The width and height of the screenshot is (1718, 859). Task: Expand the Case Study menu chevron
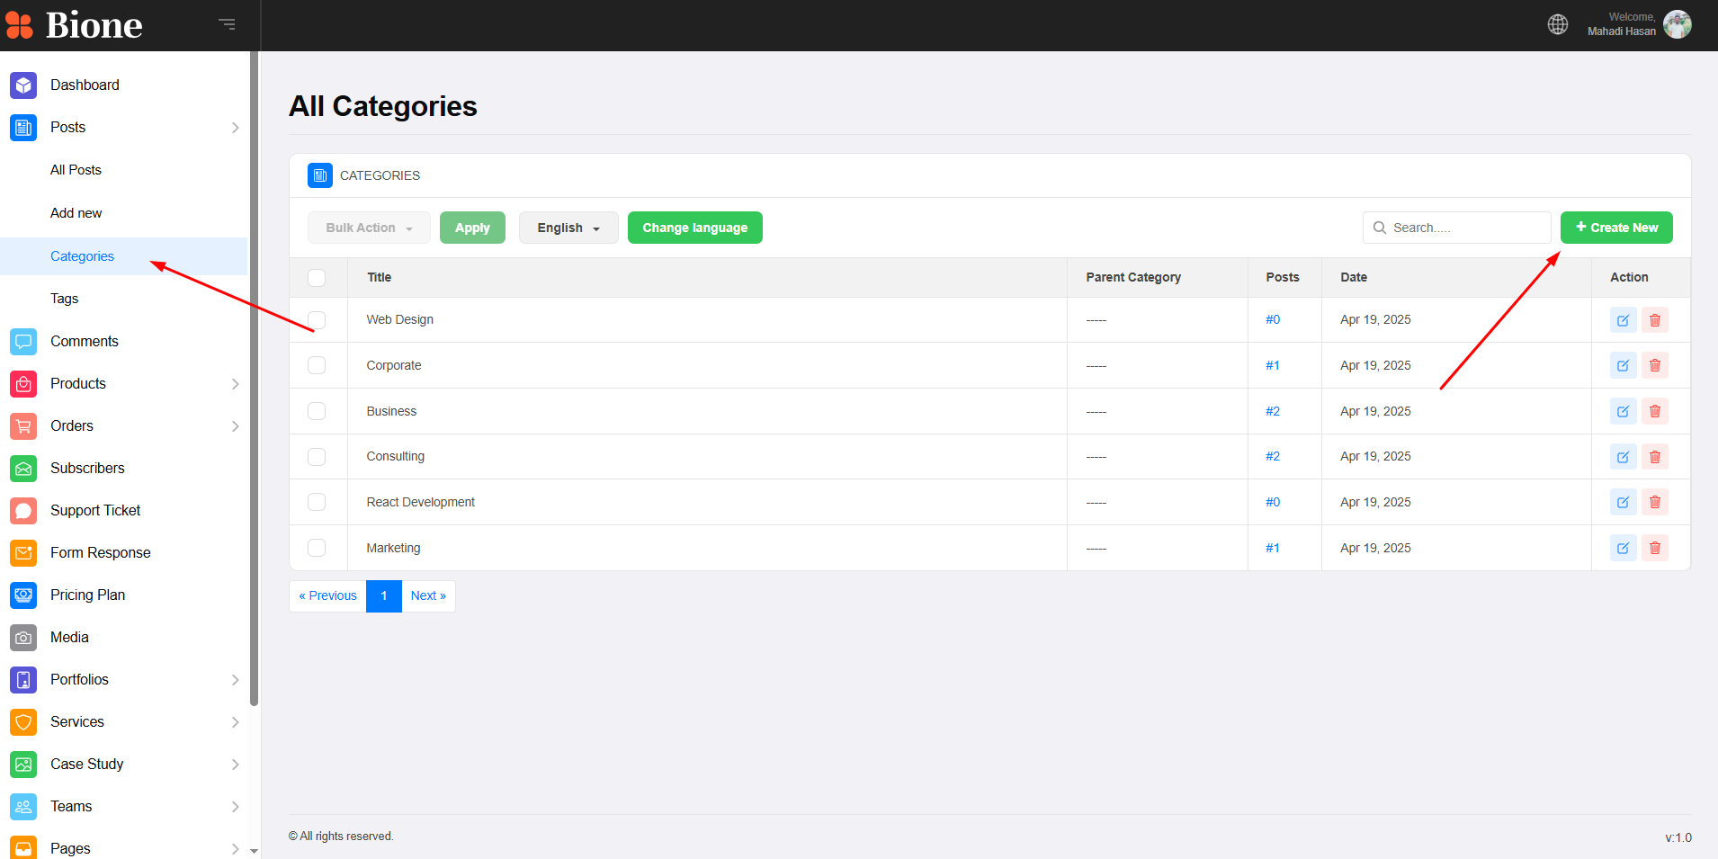[x=235, y=765]
